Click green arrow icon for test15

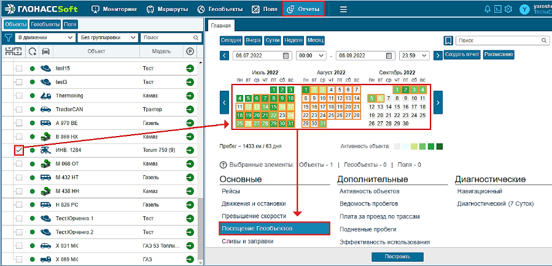190,69
